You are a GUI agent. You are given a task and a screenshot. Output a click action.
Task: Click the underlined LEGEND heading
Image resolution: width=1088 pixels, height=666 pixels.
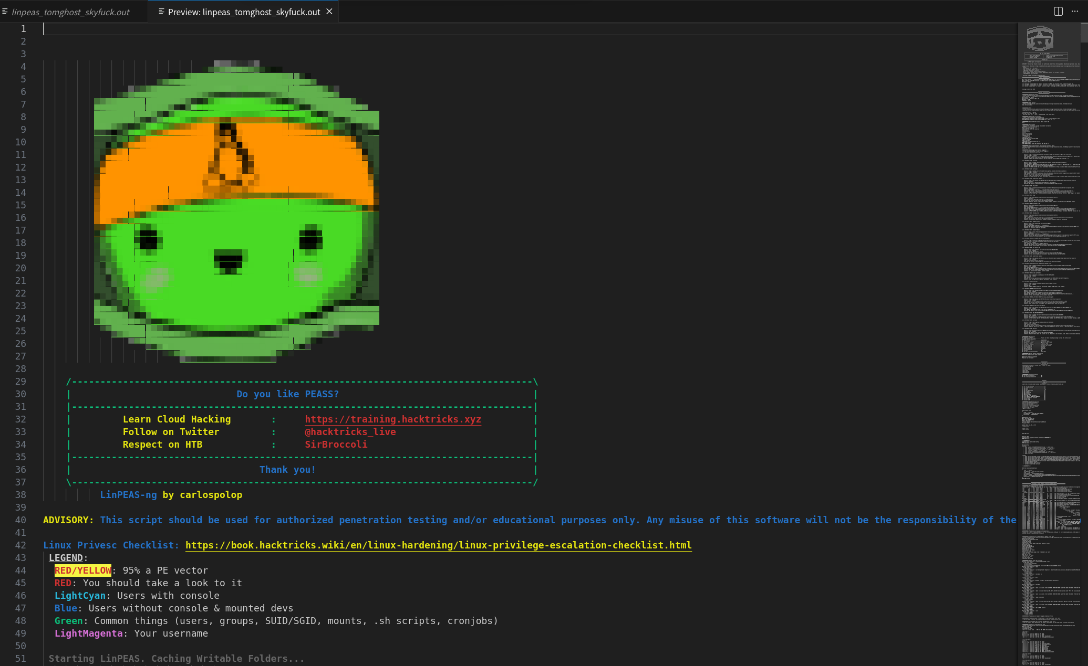coord(66,557)
